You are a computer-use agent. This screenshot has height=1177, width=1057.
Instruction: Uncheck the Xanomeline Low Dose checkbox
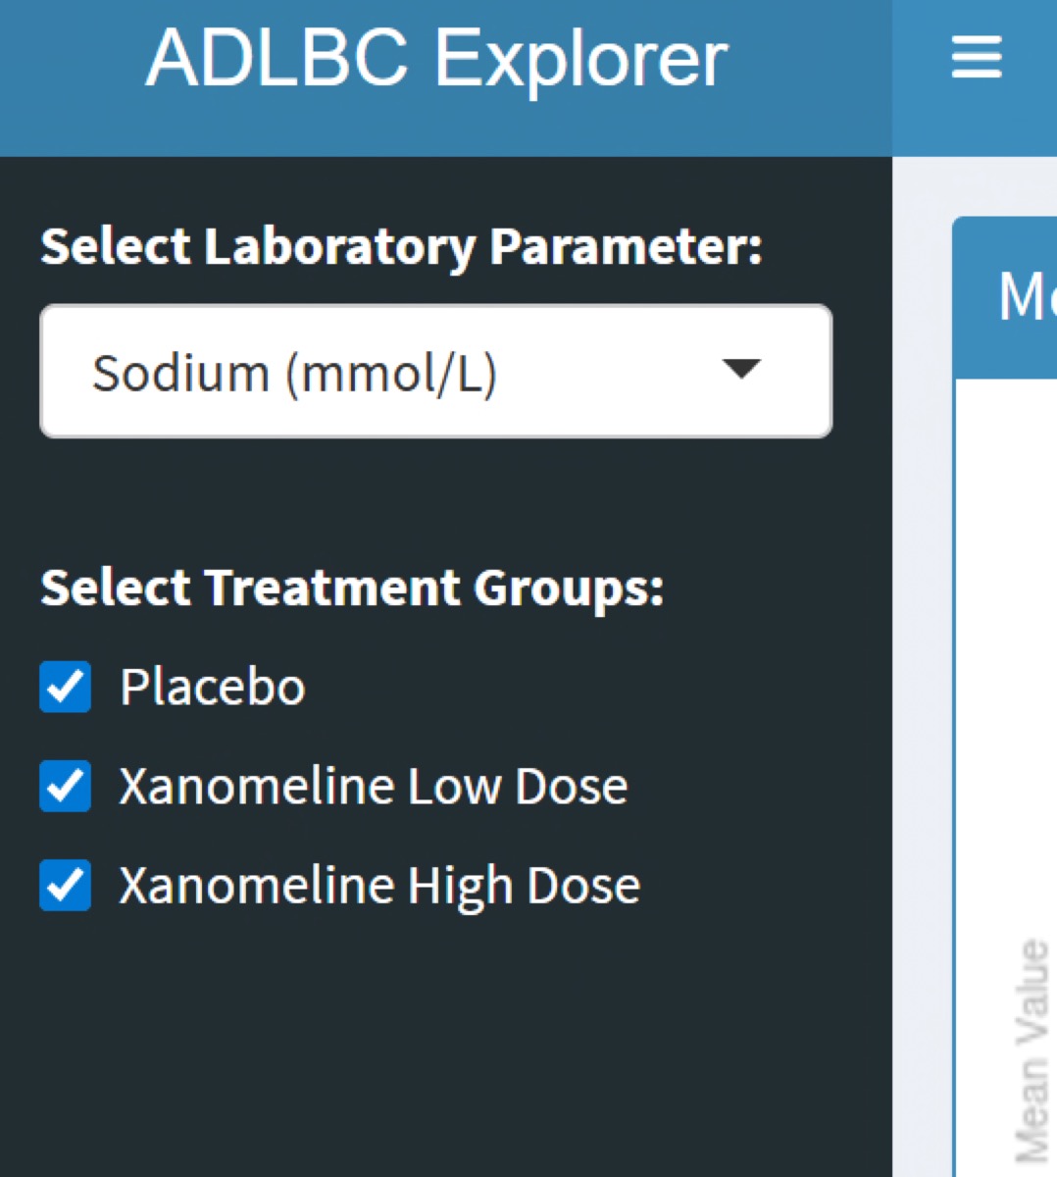(x=66, y=786)
